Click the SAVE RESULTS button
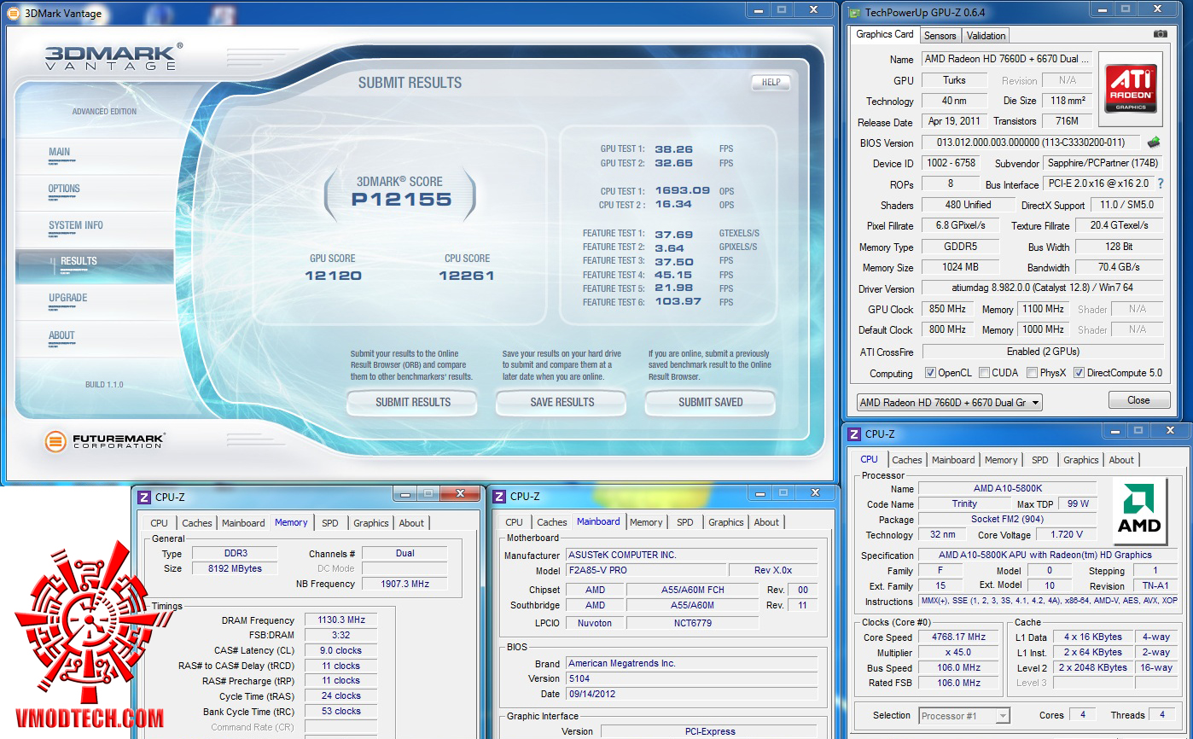 562,402
